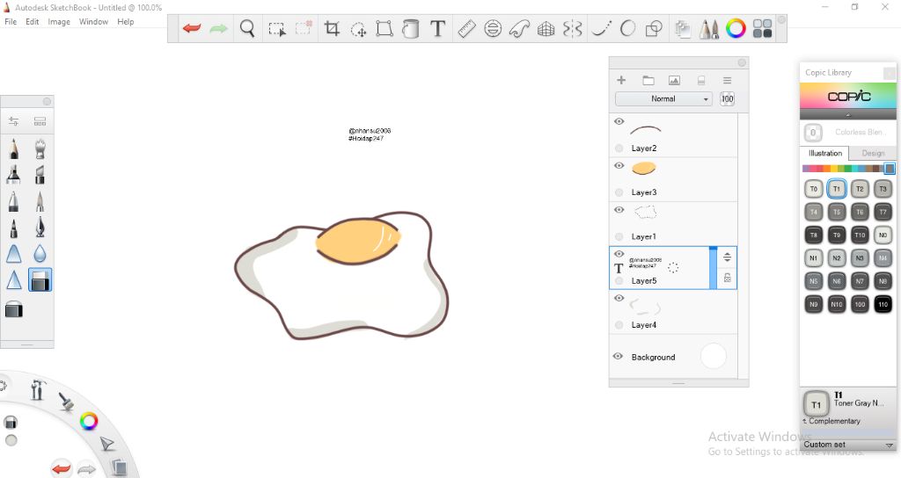
Task: Click the Undo red arrow in toolbar
Action: pos(191,28)
